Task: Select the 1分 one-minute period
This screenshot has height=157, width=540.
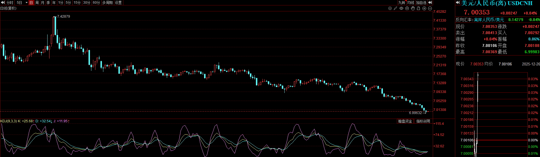Action: [x=61, y=3]
